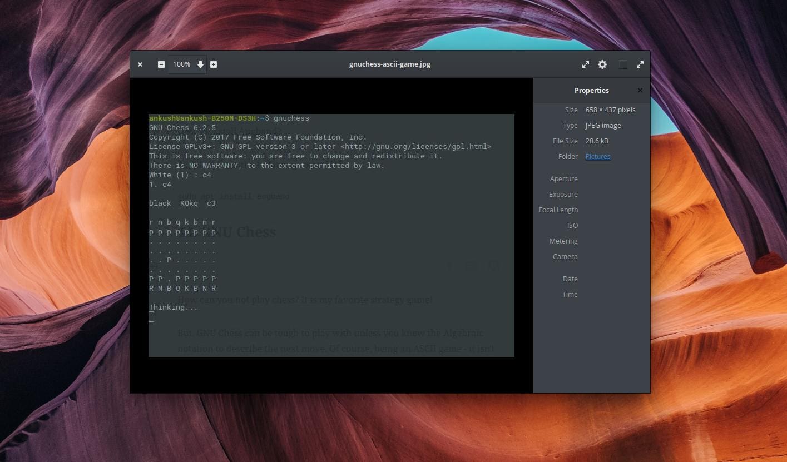Click the gnuchess-ascii-game.jpg title
Image resolution: width=787 pixels, height=462 pixels.
[x=389, y=64]
